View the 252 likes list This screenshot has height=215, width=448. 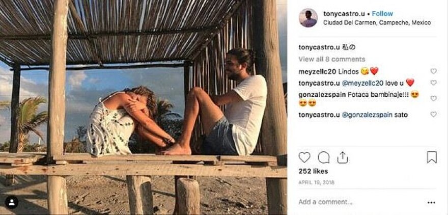(313, 171)
